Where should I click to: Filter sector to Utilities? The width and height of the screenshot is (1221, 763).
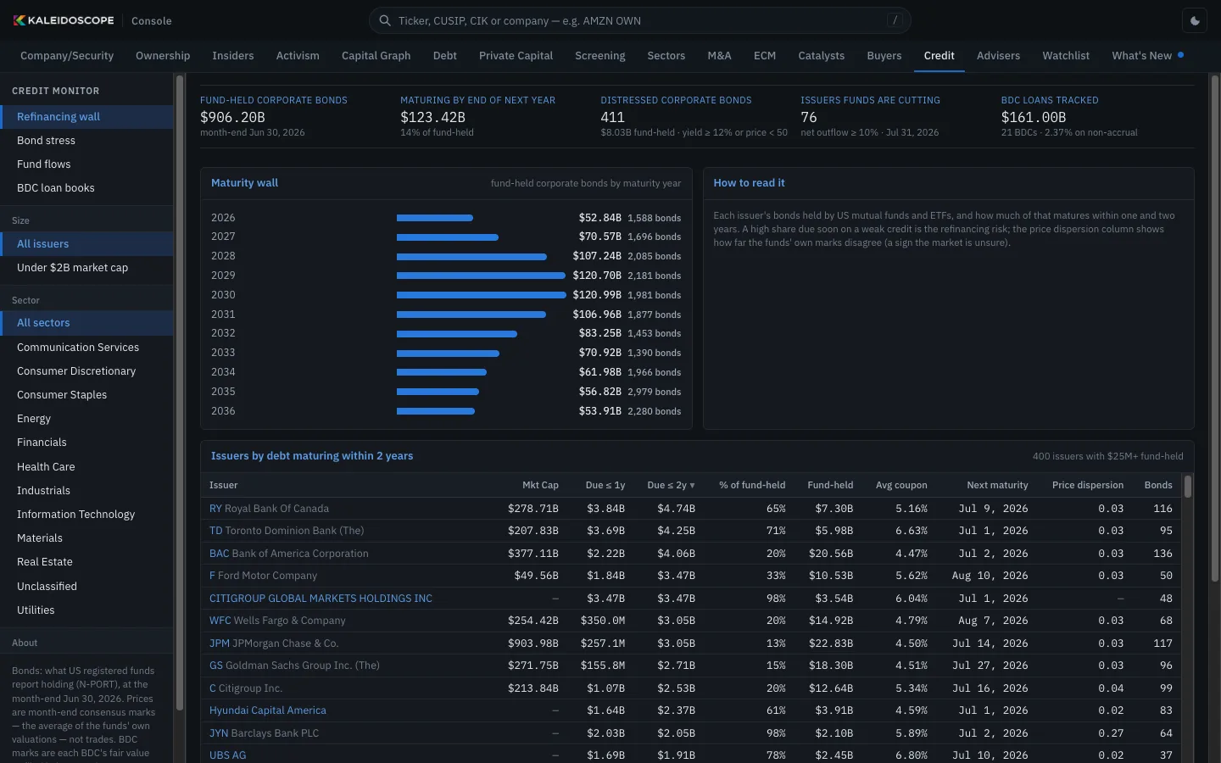[x=86, y=610]
